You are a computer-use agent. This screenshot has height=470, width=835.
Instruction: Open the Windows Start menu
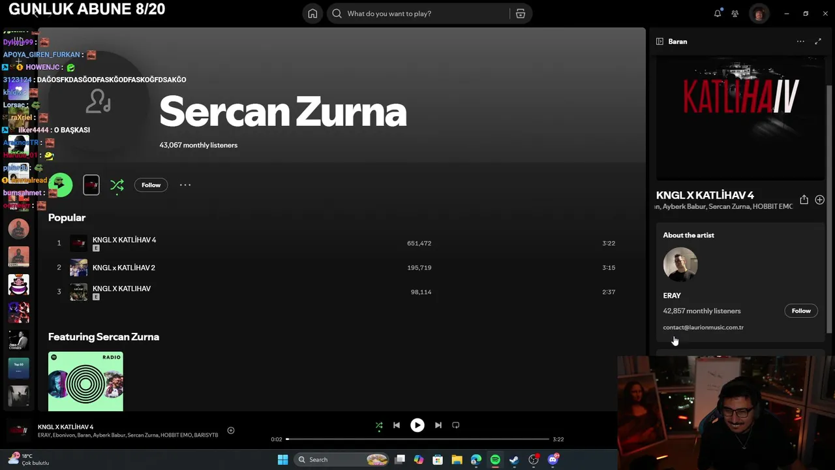click(282, 460)
